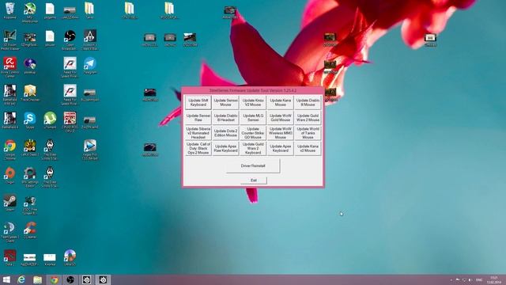Click the Driver Reinstall button
This screenshot has height=285, width=506.
[x=253, y=165]
